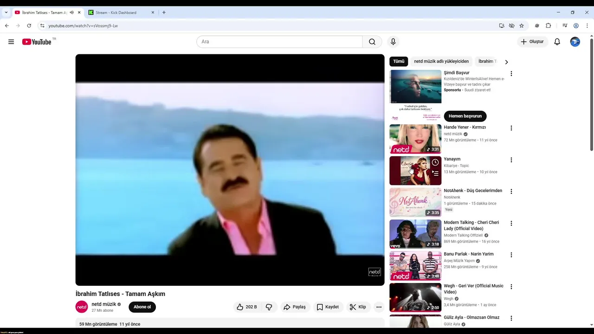Open the sponsored ad thumbnail
The image size is (594, 334).
(415, 95)
